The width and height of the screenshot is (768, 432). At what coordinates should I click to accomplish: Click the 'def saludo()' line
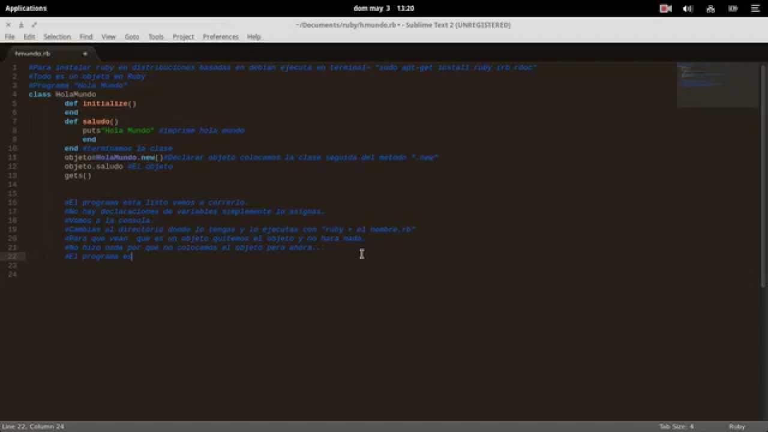[92, 121]
